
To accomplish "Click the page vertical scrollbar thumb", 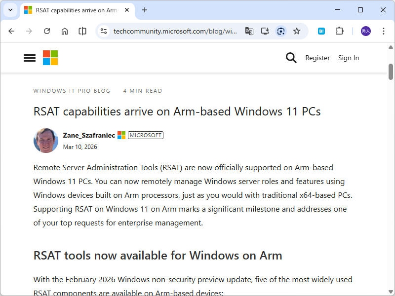I will coord(391,72).
